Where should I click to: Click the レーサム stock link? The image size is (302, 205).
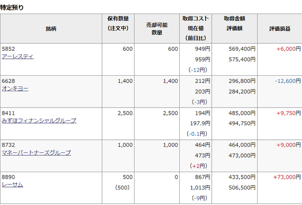click(x=12, y=184)
